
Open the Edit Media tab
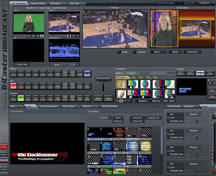(x=55, y=3)
